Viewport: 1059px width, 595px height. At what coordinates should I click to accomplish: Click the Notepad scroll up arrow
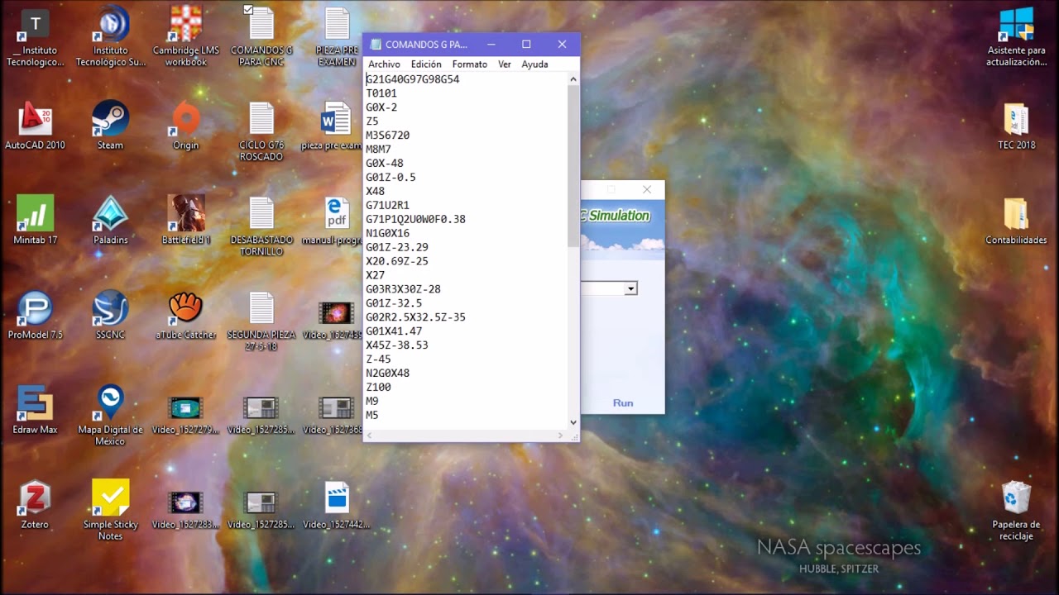click(573, 79)
